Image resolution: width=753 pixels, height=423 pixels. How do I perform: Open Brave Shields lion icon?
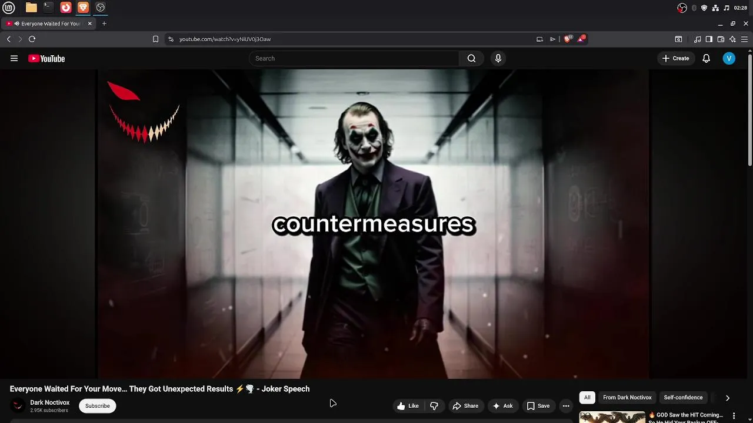(x=568, y=39)
